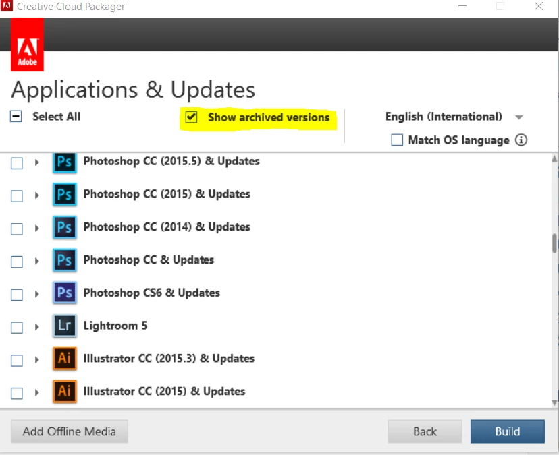Select the Photoshop CC & Updates label
This screenshot has height=455, width=559.
click(x=149, y=260)
